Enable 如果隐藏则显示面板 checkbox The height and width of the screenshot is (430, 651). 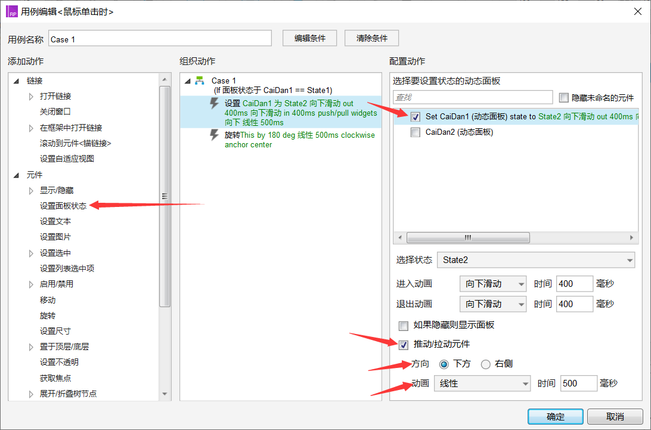pos(403,325)
